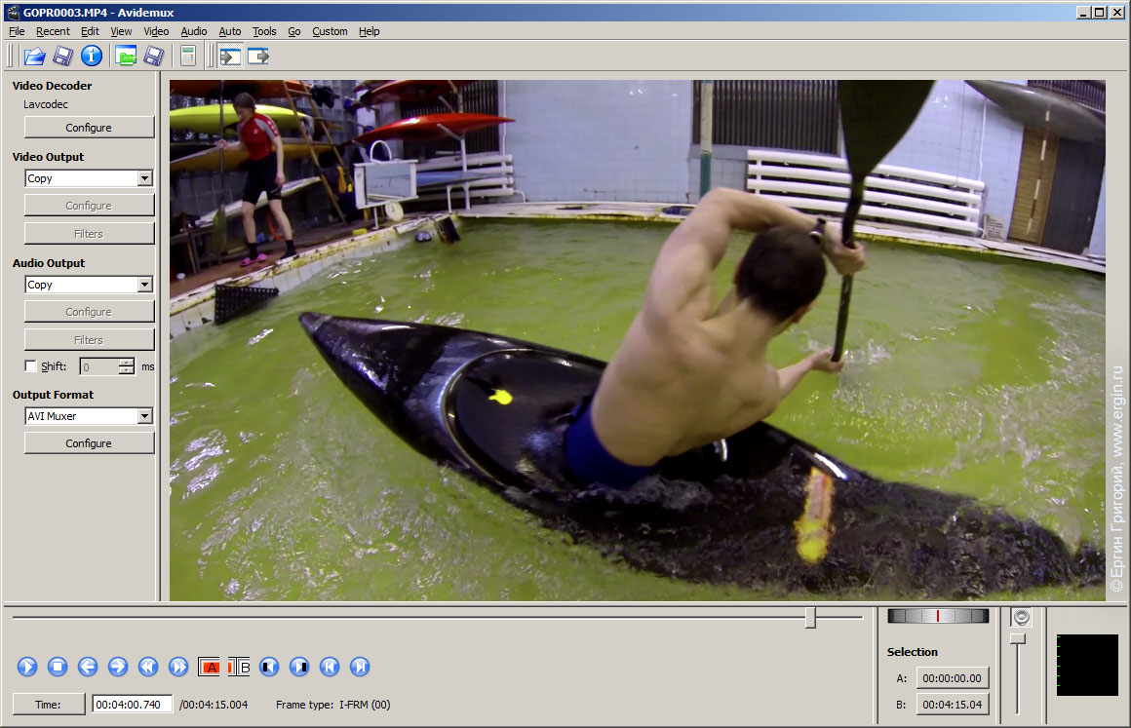
Task: Open the Recent menu
Action: (53, 31)
